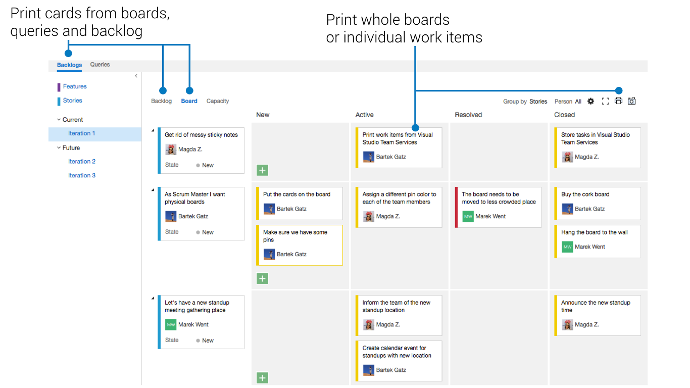Open 'Store tasks in Visual Studio Team Services' title
The width and height of the screenshot is (690, 388).
(595, 138)
